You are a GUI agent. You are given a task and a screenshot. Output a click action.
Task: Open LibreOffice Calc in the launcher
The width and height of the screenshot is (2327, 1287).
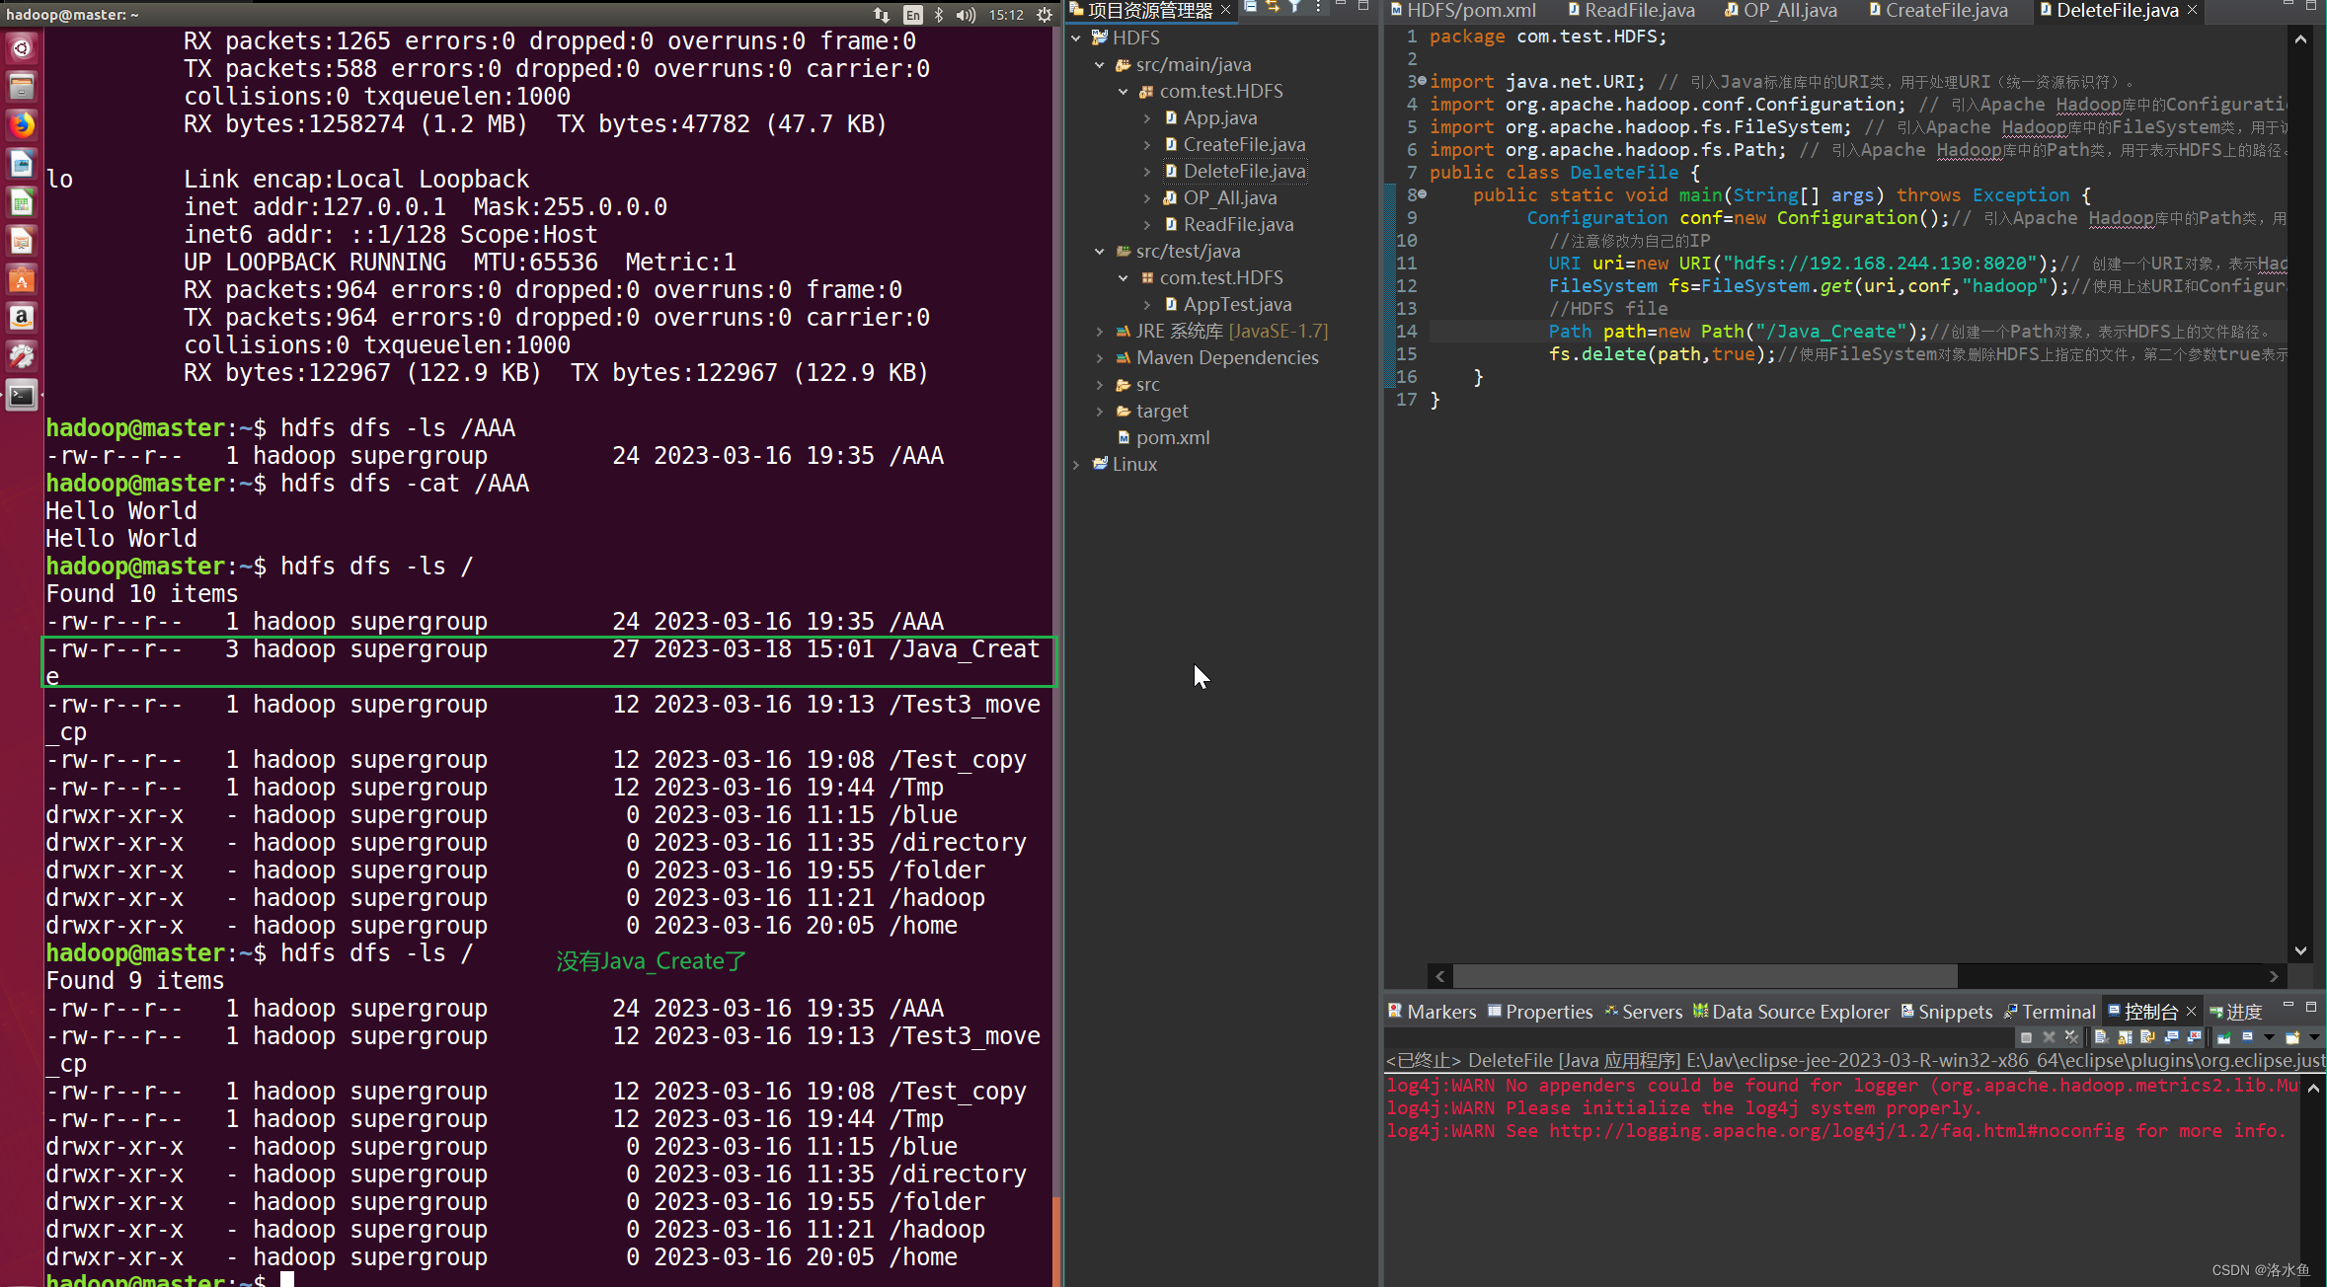click(x=22, y=202)
